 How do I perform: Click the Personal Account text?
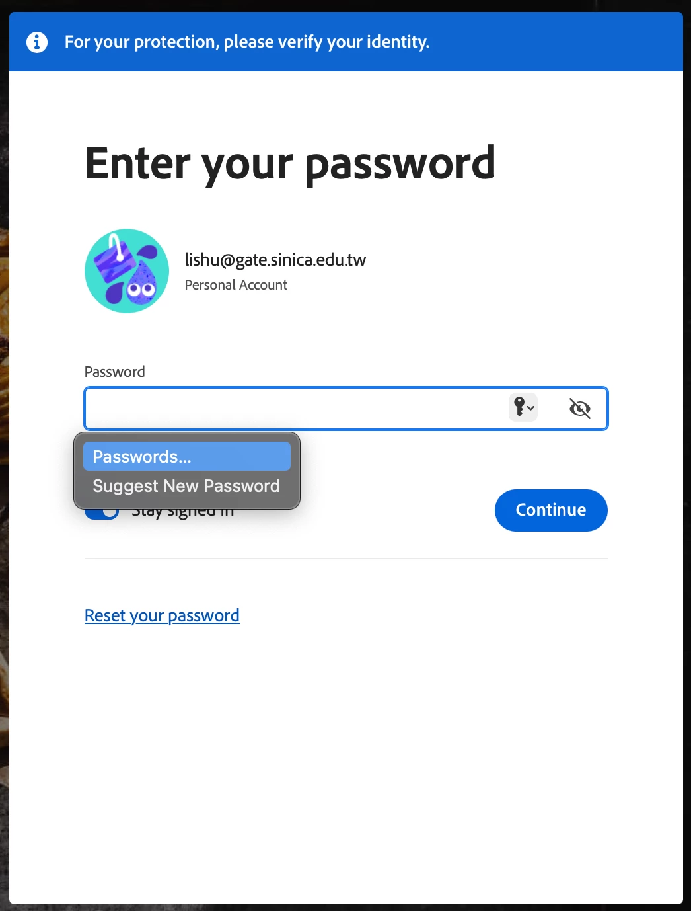[x=236, y=285]
